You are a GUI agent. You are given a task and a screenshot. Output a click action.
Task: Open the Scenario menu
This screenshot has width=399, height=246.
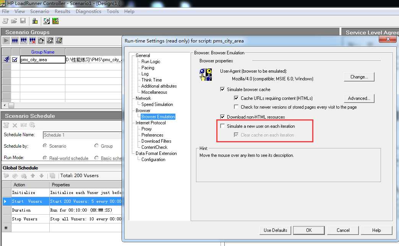tap(39, 11)
